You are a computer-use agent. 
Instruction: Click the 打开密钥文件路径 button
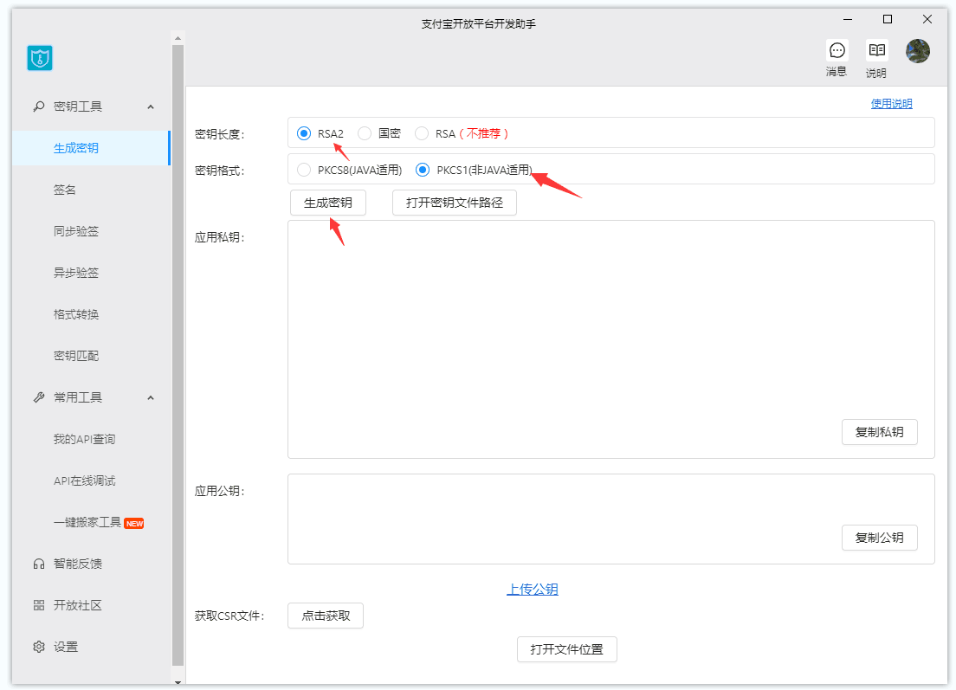(x=455, y=203)
